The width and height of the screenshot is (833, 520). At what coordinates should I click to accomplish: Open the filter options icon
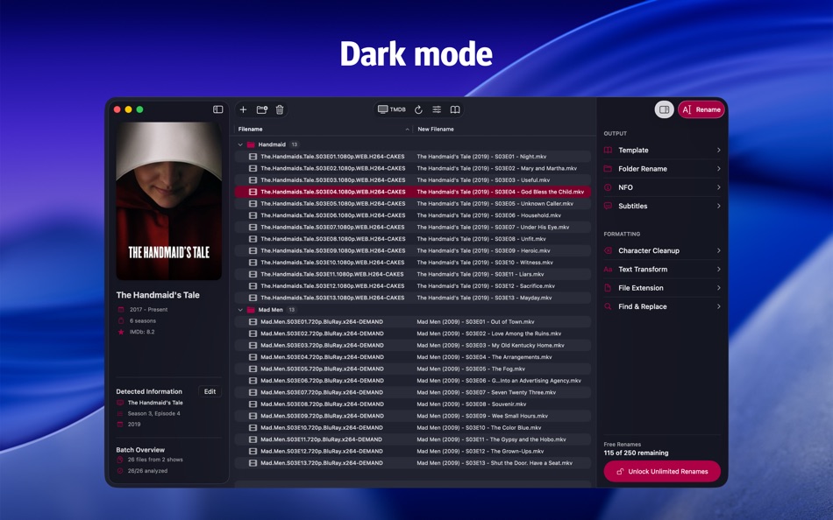pos(436,109)
